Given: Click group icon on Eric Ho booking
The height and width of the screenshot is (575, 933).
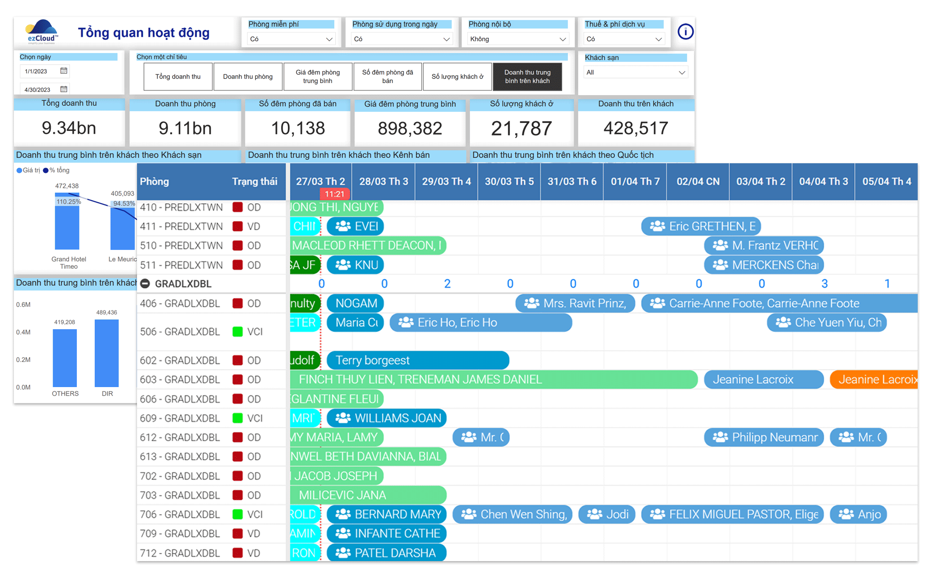Looking at the screenshot, I should [x=406, y=323].
